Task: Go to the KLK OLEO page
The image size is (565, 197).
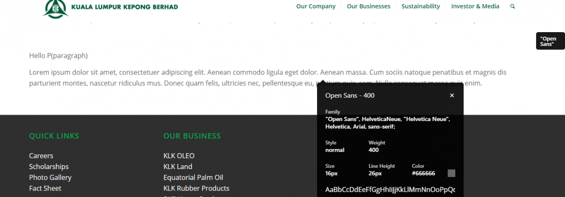Action: click(x=179, y=156)
